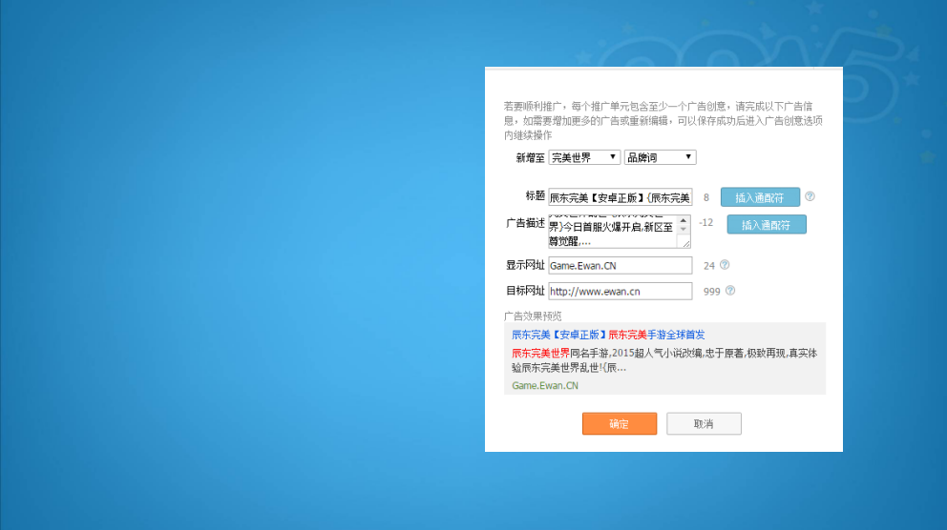Click green Game.Ewan.CN URL in preview

pyautogui.click(x=545, y=385)
